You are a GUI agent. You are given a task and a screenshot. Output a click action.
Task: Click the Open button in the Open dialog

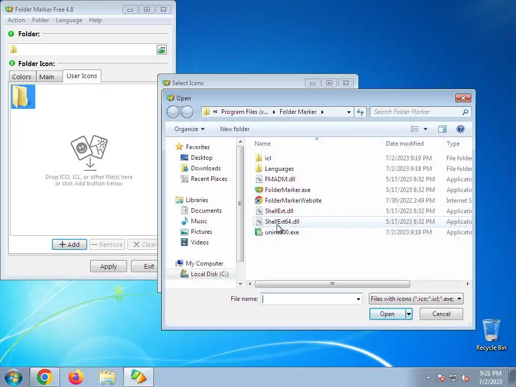pos(388,314)
